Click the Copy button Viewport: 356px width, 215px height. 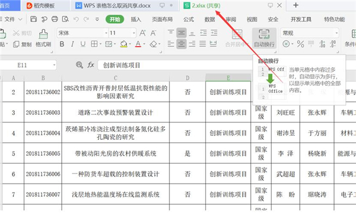[23, 44]
